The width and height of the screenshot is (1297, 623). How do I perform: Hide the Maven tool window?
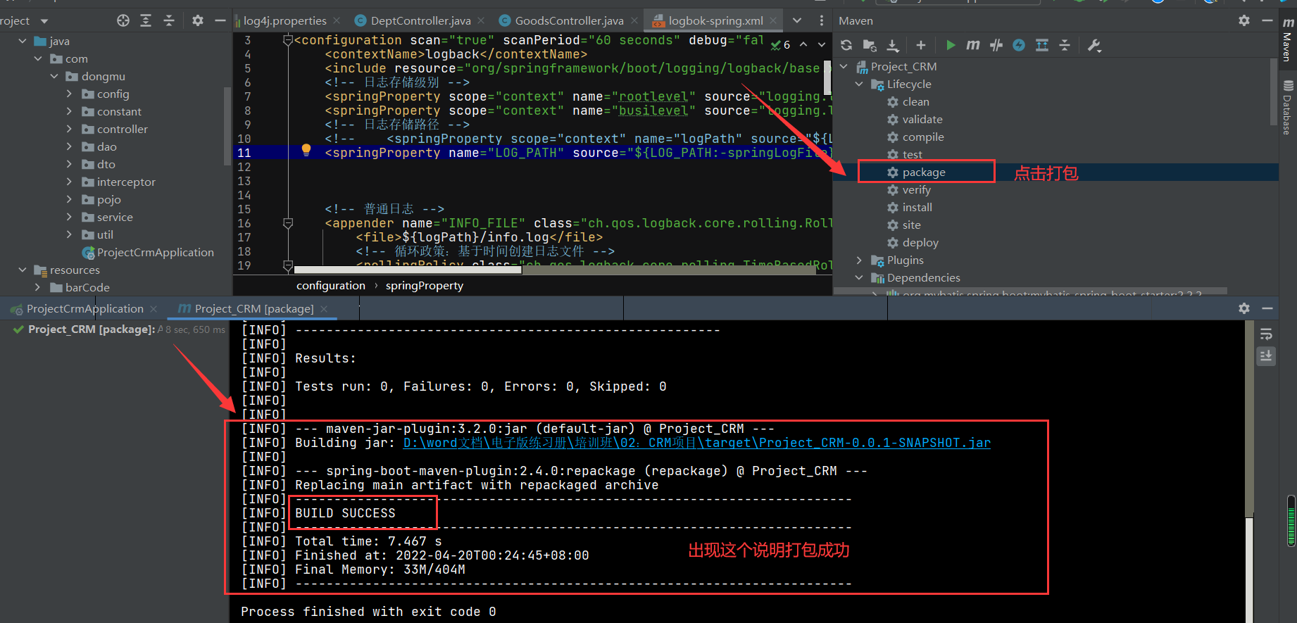tap(1267, 21)
